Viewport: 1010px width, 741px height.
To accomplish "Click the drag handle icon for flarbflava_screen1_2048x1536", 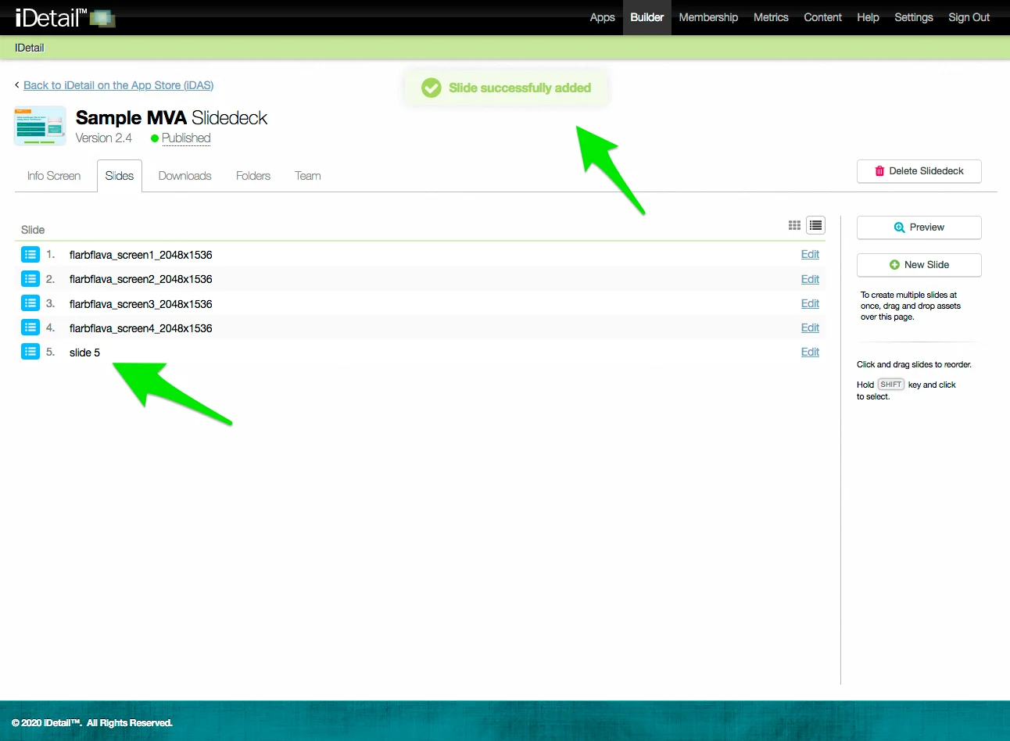I will [30, 254].
